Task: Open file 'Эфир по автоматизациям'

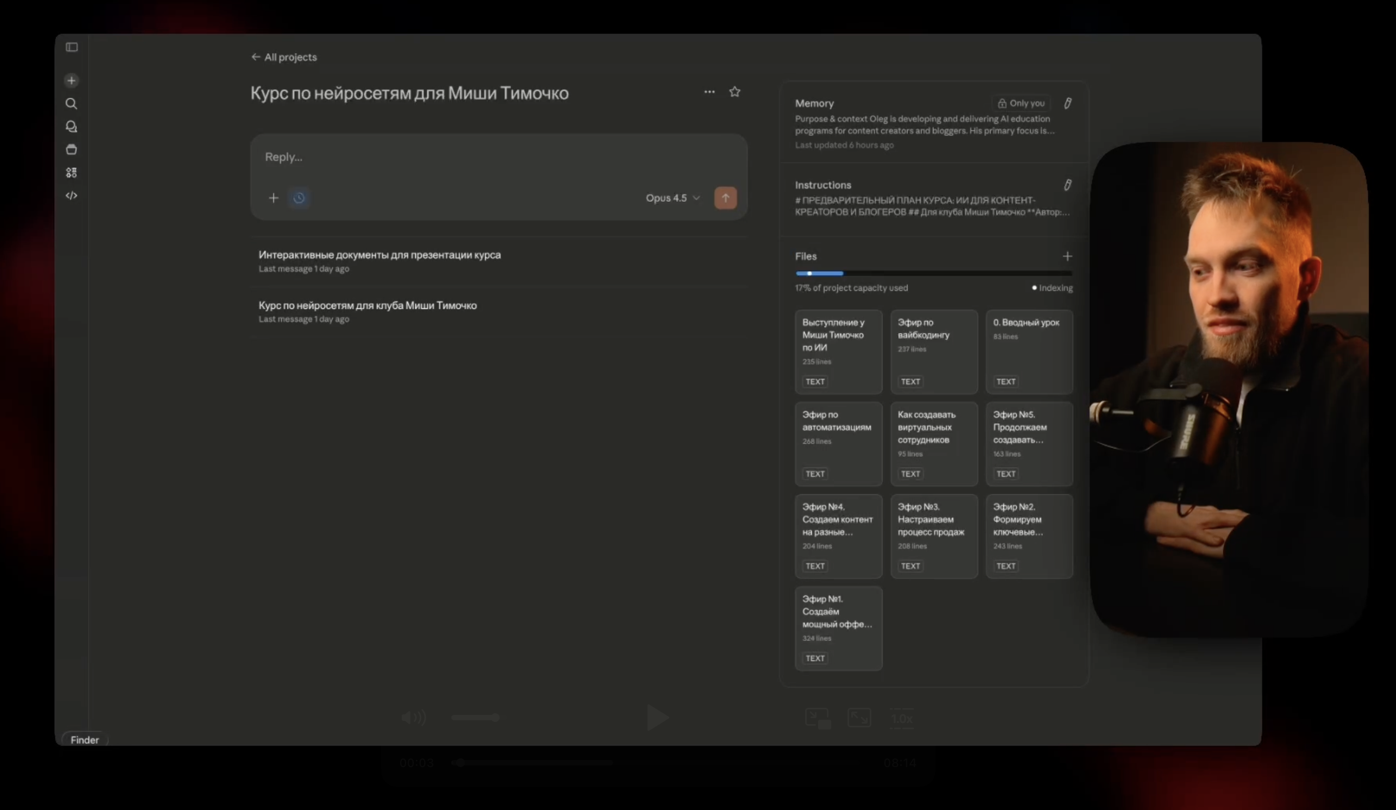Action: coord(839,444)
